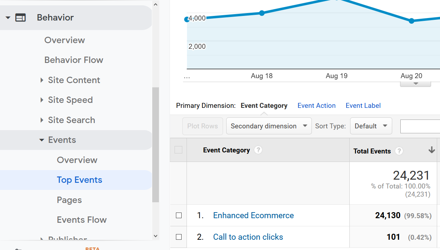Select Event Category primary dimension
The height and width of the screenshot is (250, 440).
(x=264, y=105)
